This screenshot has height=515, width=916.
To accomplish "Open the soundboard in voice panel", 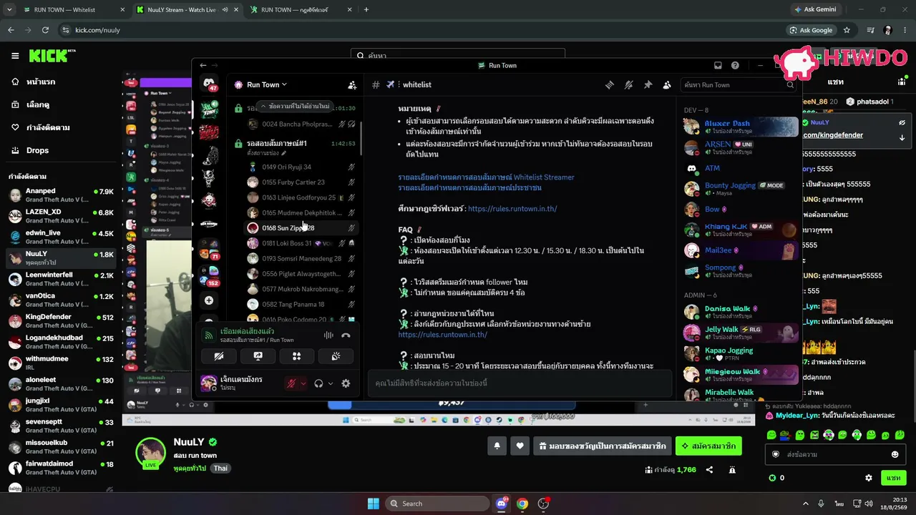I will click(336, 356).
